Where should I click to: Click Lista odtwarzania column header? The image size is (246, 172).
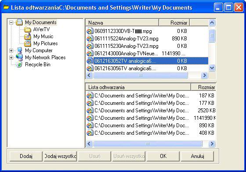(138, 87)
